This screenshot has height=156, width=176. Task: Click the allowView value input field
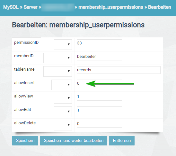(99, 97)
